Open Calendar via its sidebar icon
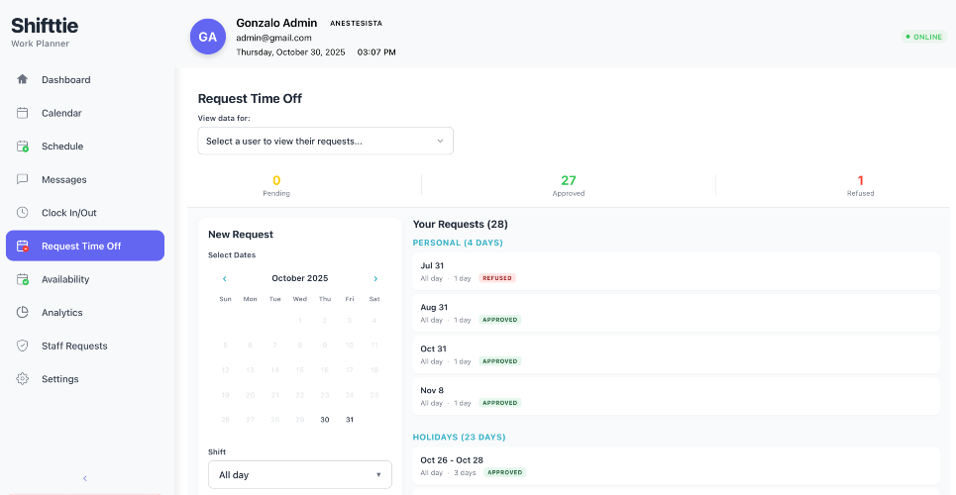The image size is (956, 495). coord(23,113)
